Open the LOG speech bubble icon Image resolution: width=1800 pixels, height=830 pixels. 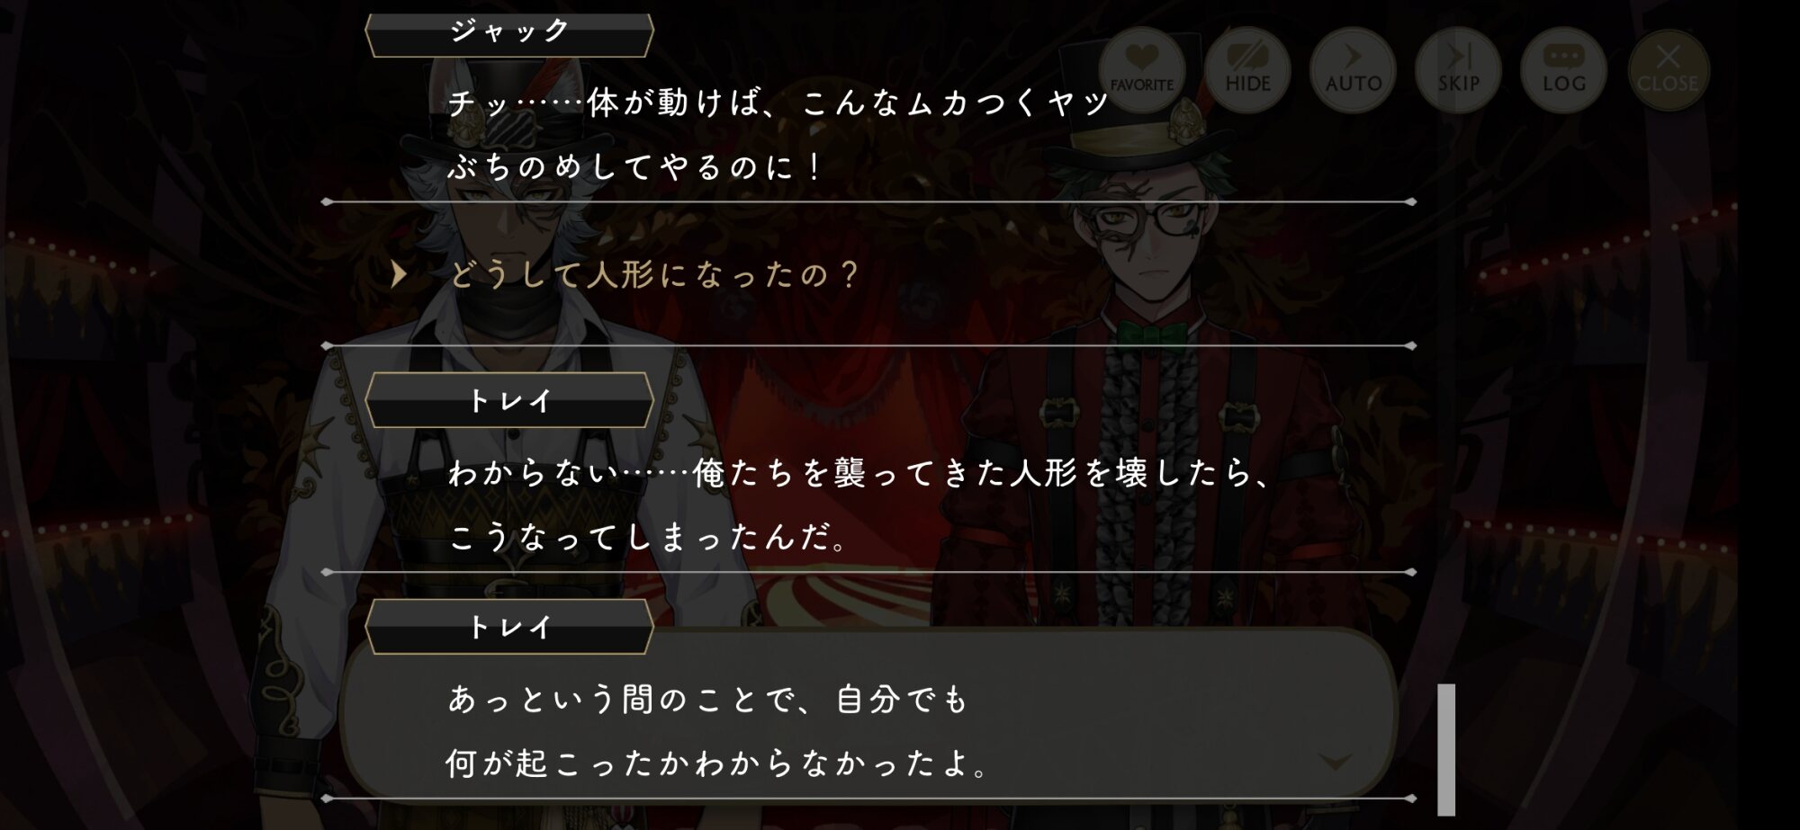click(1563, 70)
